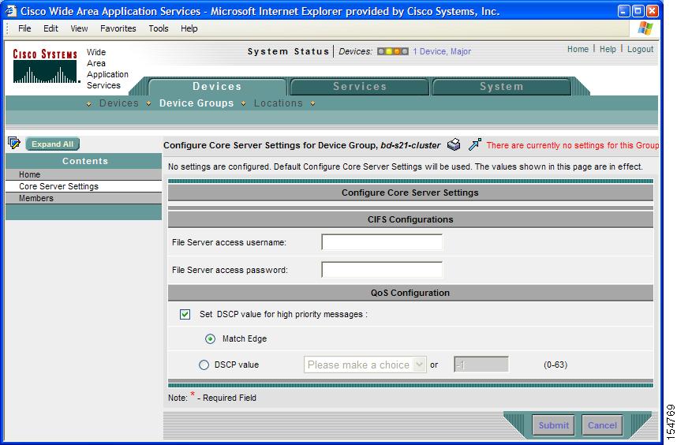
Task: Select Home in the Contents panel
Action: point(84,174)
